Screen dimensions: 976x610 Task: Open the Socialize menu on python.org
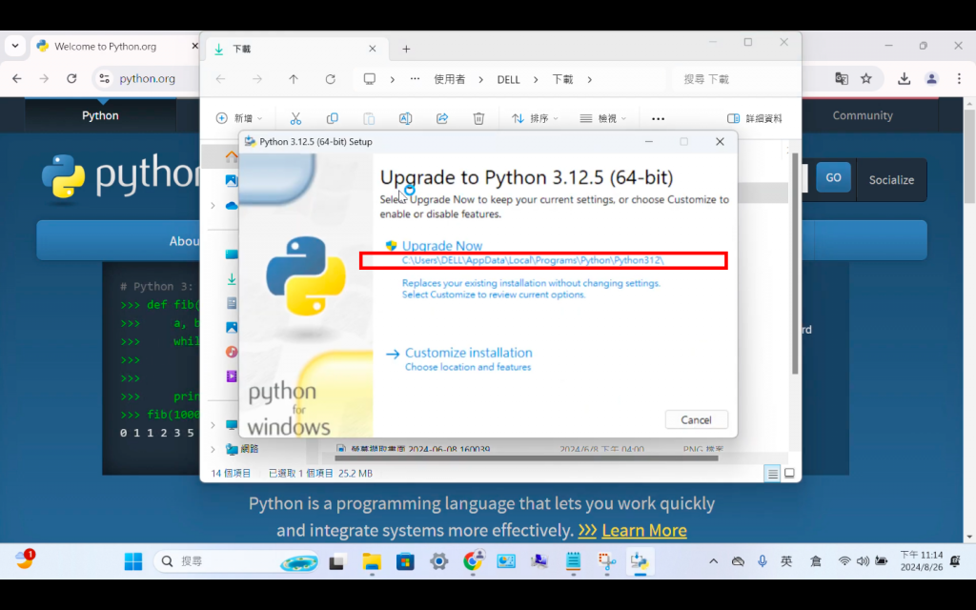891,180
